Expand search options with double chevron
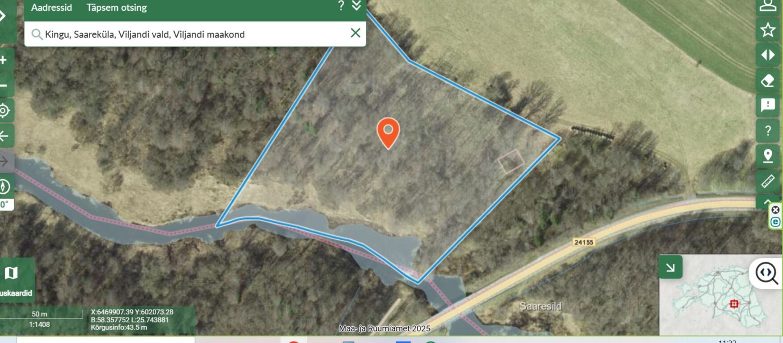This screenshot has width=783, height=343. point(356,6)
